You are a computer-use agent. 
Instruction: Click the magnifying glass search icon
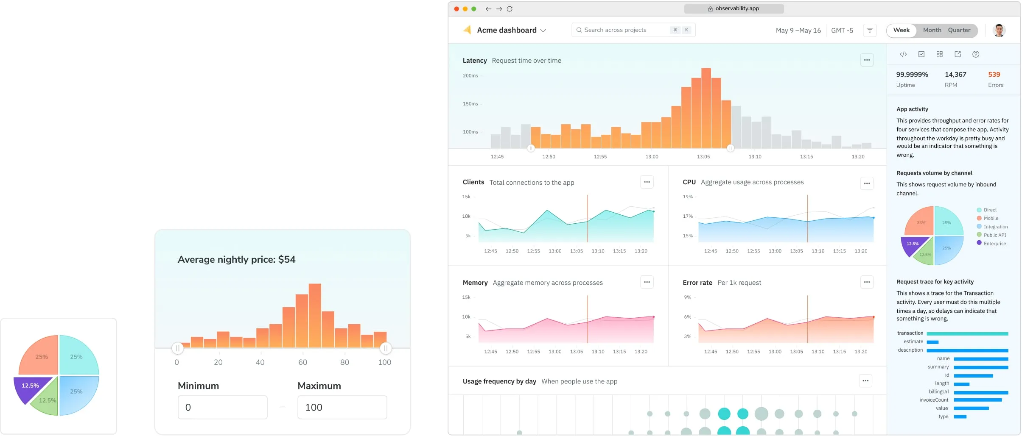[x=579, y=30]
